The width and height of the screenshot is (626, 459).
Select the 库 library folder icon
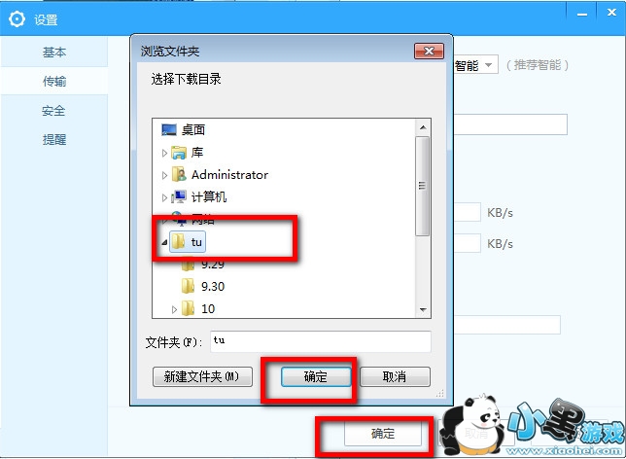179,153
